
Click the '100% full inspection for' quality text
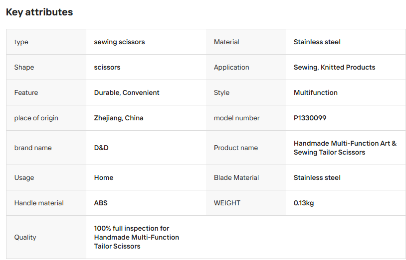click(132, 228)
